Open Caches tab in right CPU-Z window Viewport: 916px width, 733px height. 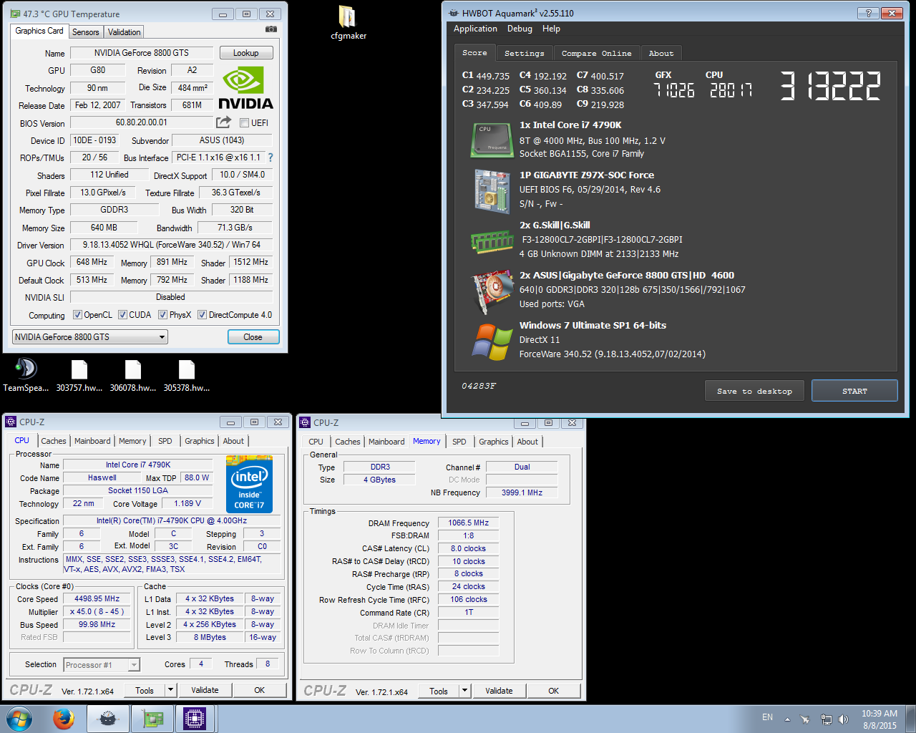[348, 442]
